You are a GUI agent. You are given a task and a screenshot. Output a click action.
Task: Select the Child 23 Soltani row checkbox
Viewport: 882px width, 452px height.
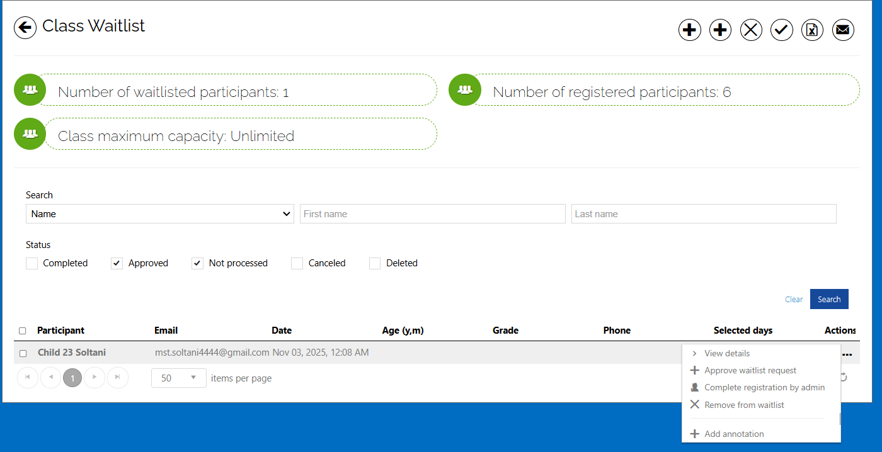(23, 353)
